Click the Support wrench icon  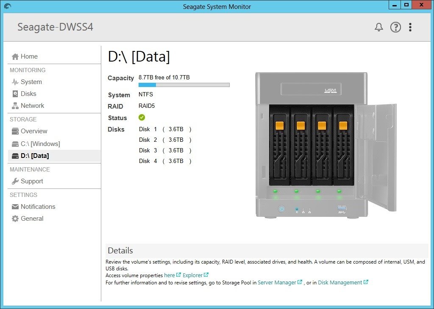(15, 181)
